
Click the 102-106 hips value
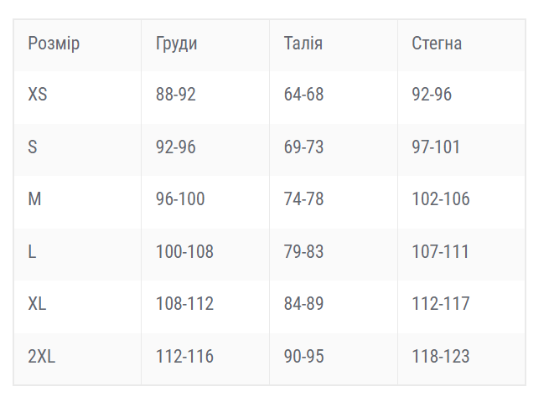coord(441,198)
